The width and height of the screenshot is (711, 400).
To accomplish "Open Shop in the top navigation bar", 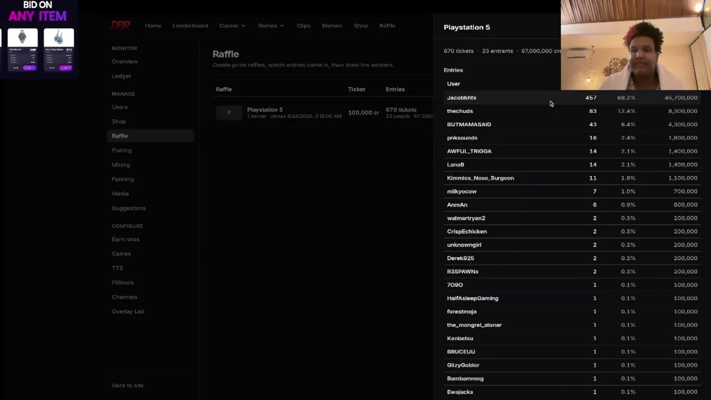I will click(x=360, y=26).
